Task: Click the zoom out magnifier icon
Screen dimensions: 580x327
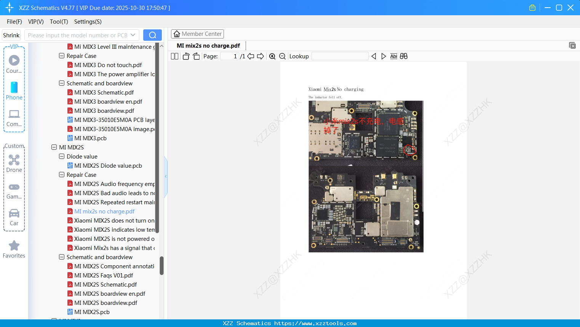Action: point(282,56)
